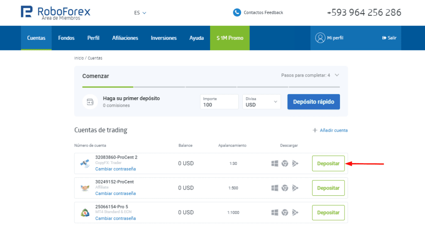Download Windows terminal for account 30249152-ProCent
Screen dimensions: 425x236
[x=275, y=188]
